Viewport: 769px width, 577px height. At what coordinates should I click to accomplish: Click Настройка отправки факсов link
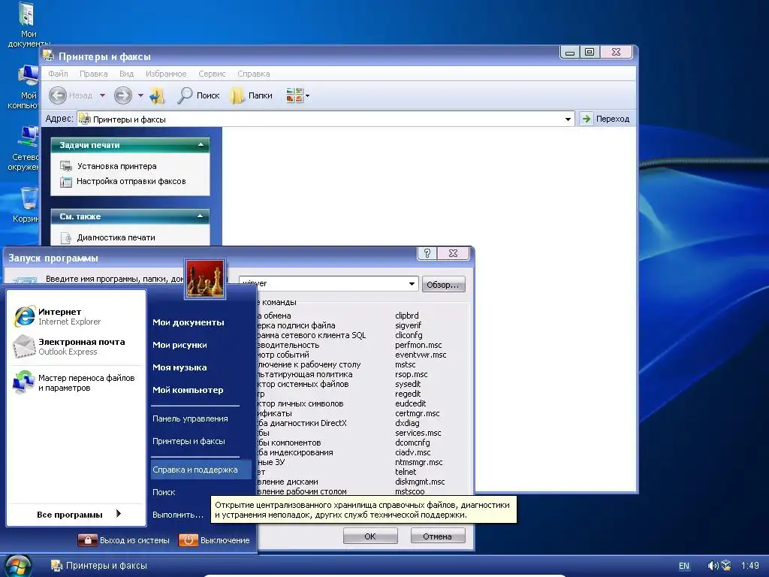point(131,181)
